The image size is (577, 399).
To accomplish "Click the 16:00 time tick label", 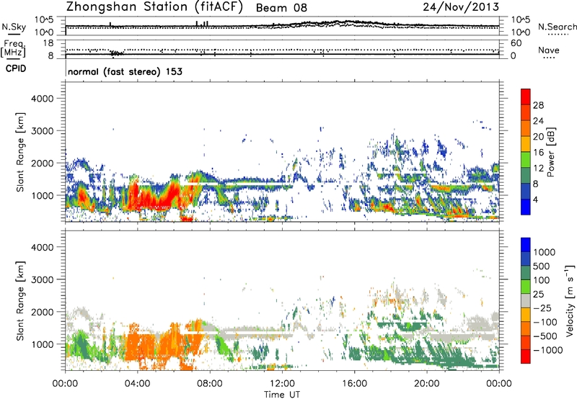I will [x=354, y=384].
